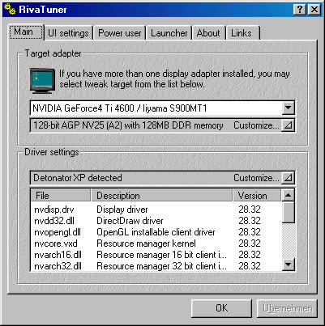The width and height of the screenshot is (325, 326).
Task: Click the DirectDraw driver description
Action: pyautogui.click(x=130, y=221)
